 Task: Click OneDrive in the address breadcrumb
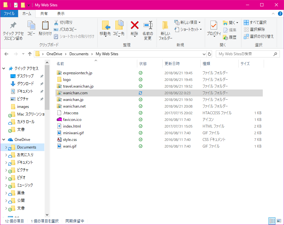[54, 54]
